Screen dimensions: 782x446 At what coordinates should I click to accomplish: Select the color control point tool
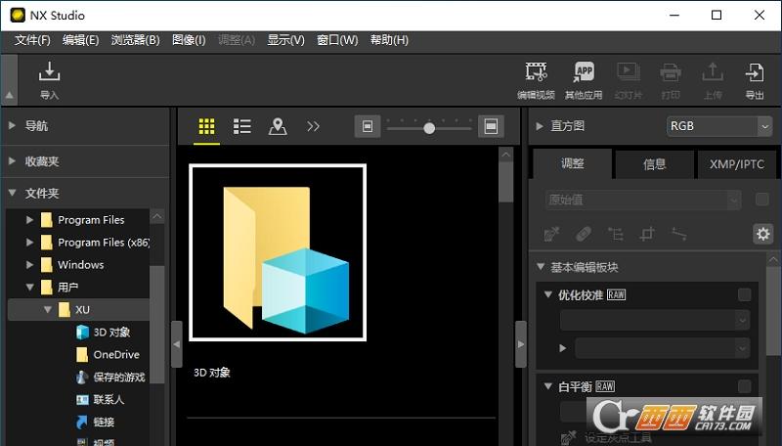point(616,234)
